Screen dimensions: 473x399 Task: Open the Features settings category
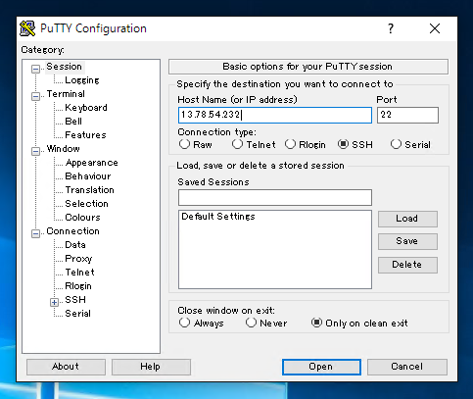[x=85, y=135]
